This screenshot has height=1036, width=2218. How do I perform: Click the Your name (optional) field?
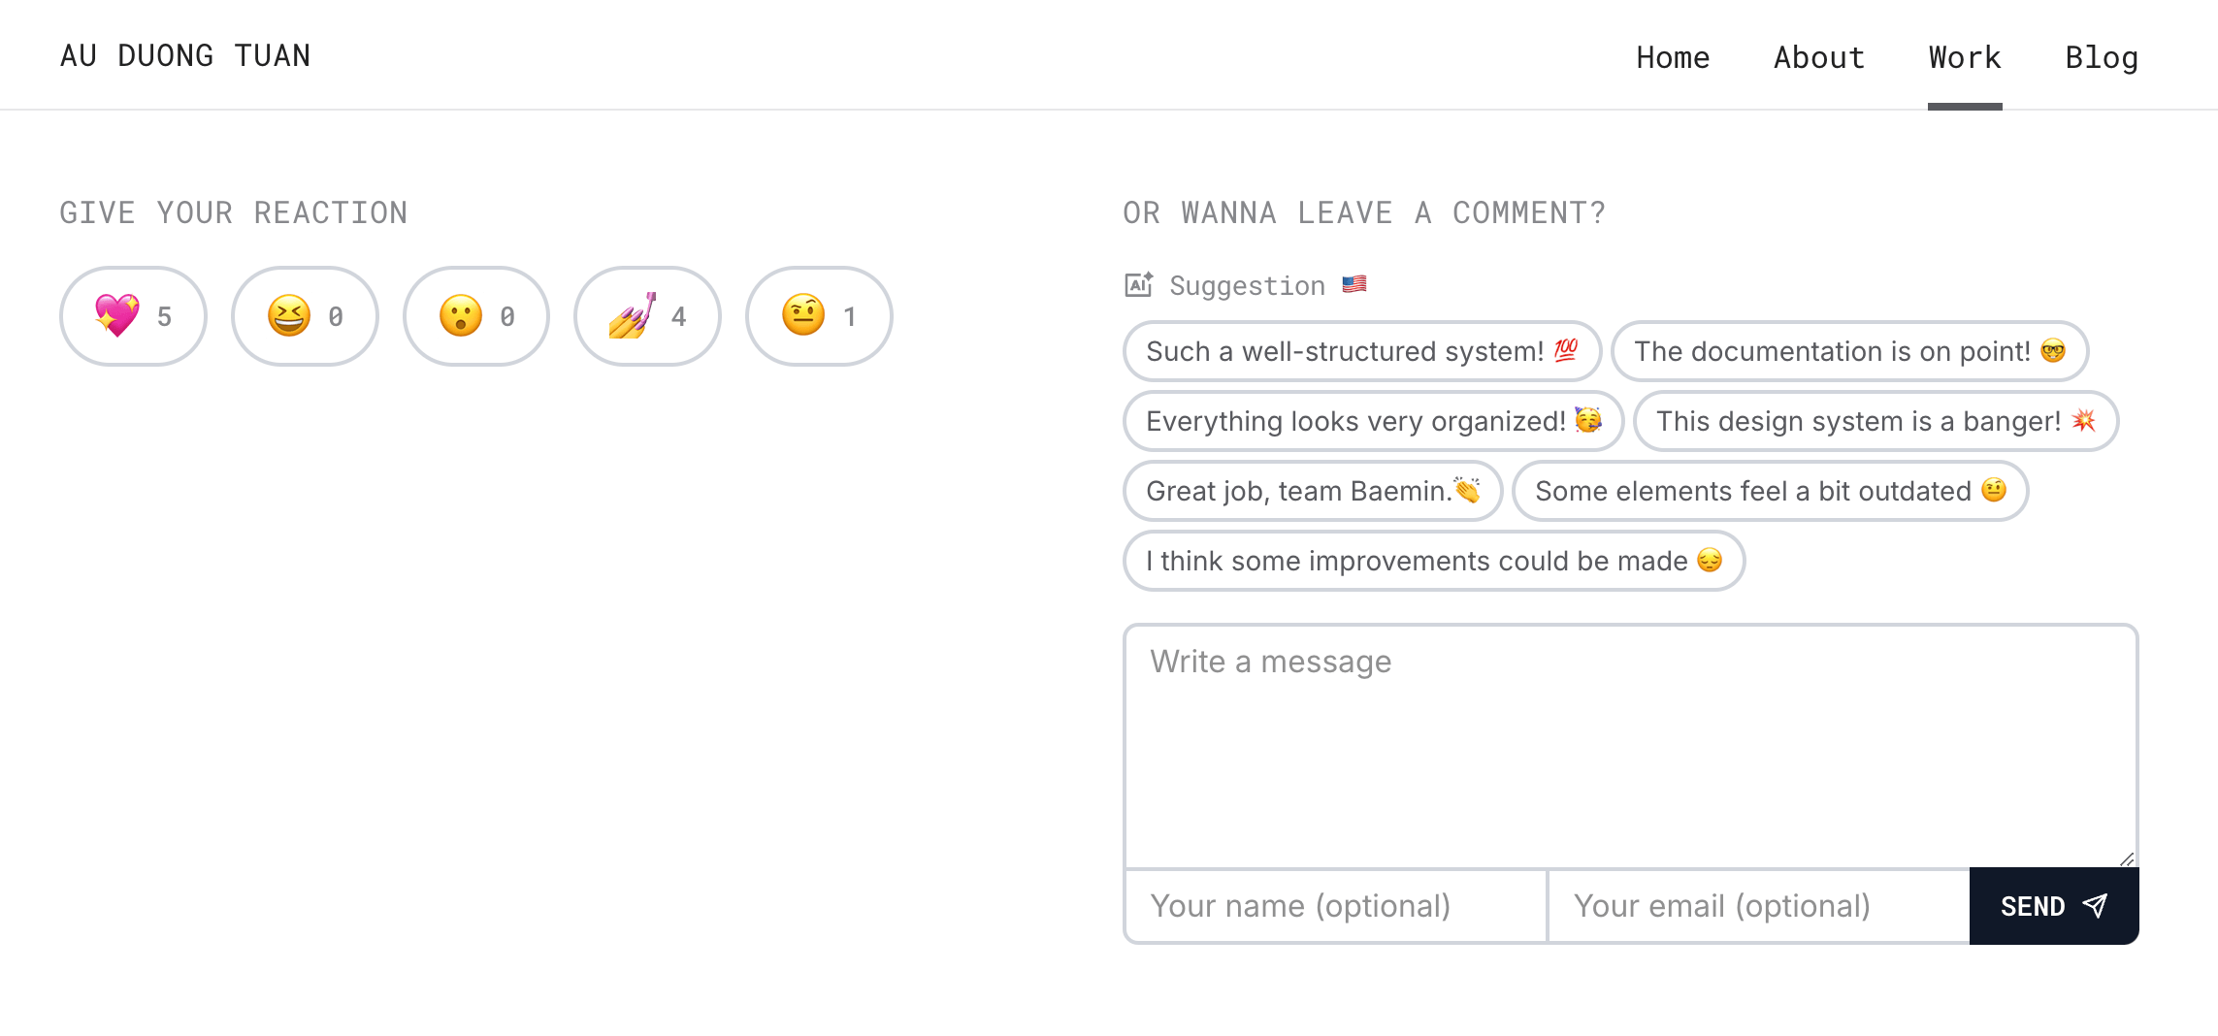pos(1336,906)
